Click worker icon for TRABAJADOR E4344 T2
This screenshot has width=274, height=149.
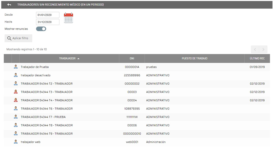click(x=16, y=83)
